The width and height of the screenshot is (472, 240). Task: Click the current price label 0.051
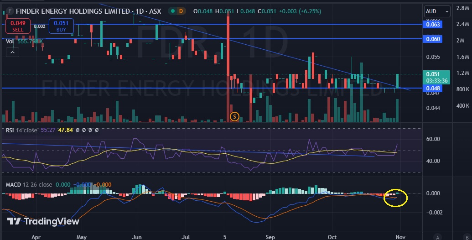point(436,77)
